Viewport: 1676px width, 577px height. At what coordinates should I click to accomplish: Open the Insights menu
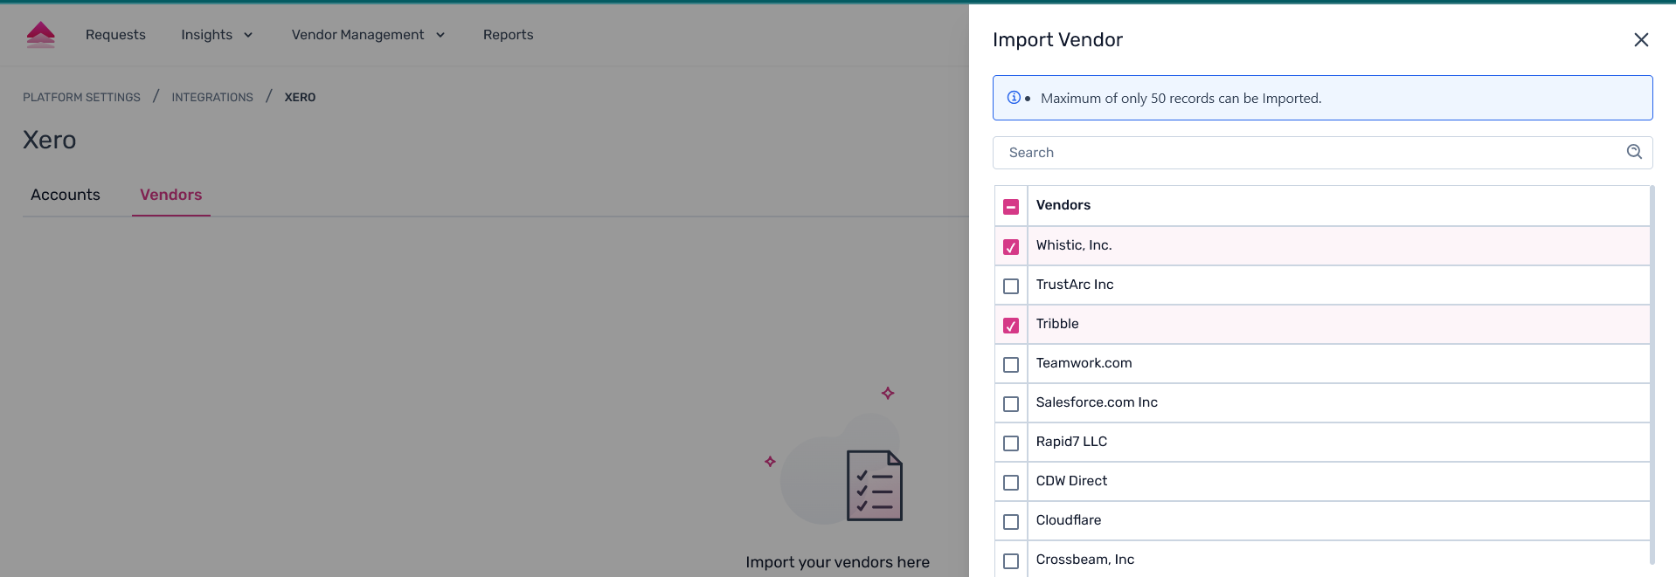click(217, 35)
